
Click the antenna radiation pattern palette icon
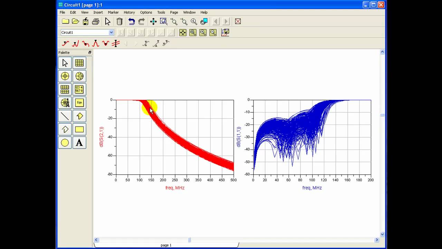pyautogui.click(x=65, y=103)
